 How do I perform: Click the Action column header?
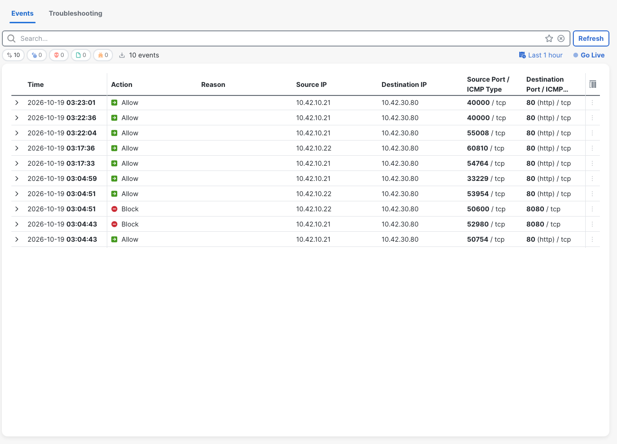tap(122, 85)
